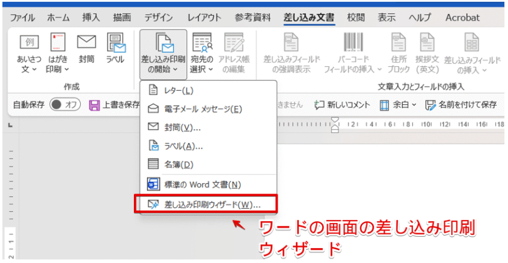
Task: Open the はがき印刷 postcard print menu
Action: (x=58, y=54)
